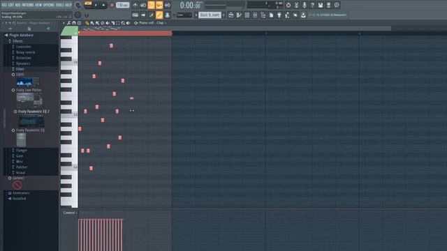447x251 pixels.
Task: Open the EDIT menu
Action: click(x=11, y=5)
